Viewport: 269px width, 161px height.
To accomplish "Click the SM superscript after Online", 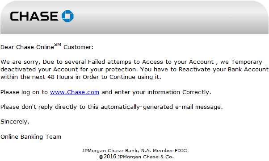I will (x=58, y=45).
